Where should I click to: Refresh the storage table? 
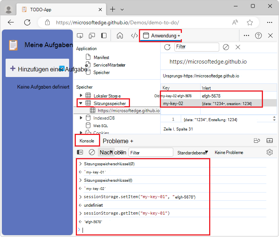pyautogui.click(x=167, y=47)
